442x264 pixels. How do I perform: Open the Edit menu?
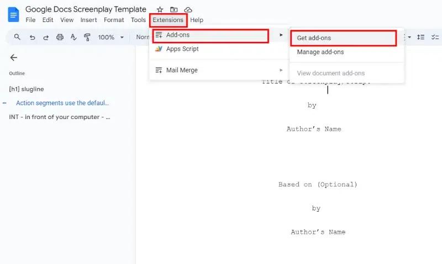(x=48, y=20)
